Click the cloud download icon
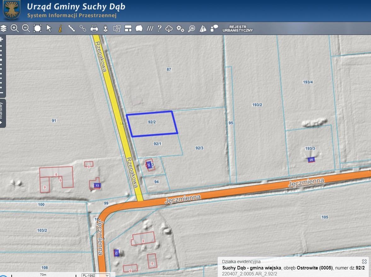Viewport: 371px width, 277px height. click(169, 29)
